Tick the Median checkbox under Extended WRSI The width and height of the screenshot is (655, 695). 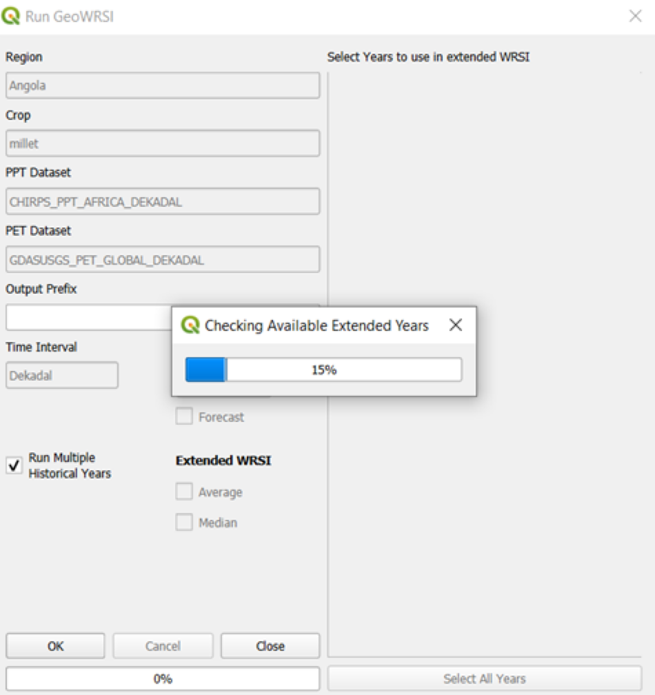pyautogui.click(x=184, y=523)
